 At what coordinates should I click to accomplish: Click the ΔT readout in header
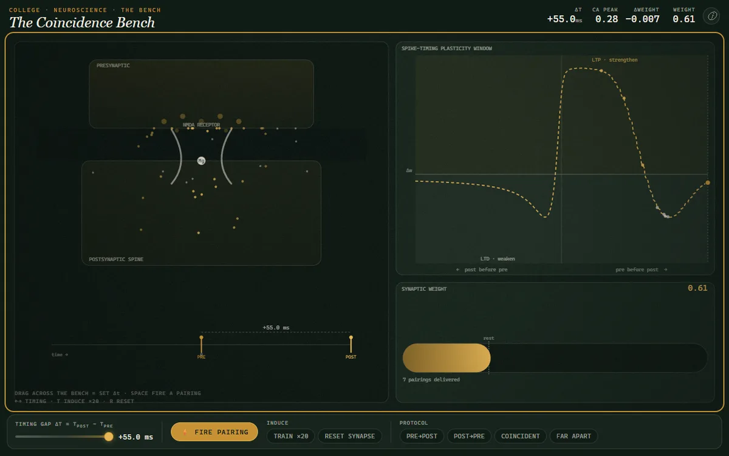[564, 19]
